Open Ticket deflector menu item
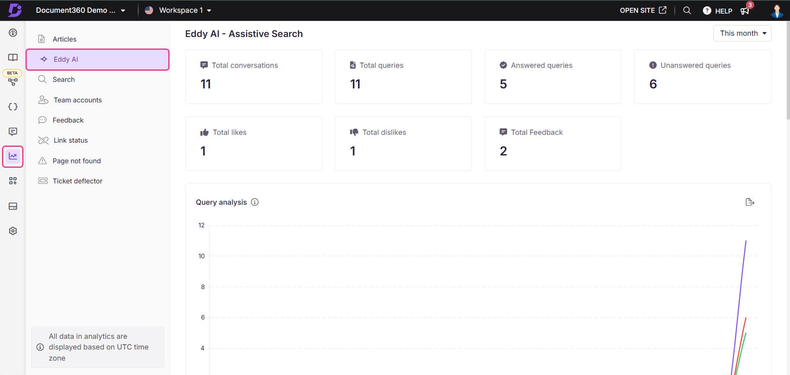 click(x=98, y=181)
